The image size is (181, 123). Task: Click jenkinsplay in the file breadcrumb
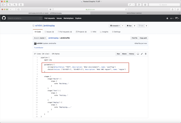click(x=54, y=38)
